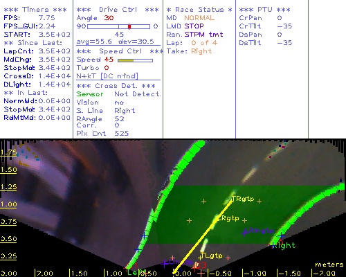Click the yellow cross right of TRgtp
This screenshot has height=277, width=346.
click(x=259, y=202)
